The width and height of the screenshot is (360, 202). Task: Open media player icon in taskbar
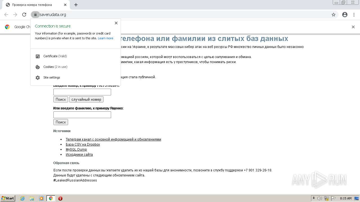click(41, 198)
